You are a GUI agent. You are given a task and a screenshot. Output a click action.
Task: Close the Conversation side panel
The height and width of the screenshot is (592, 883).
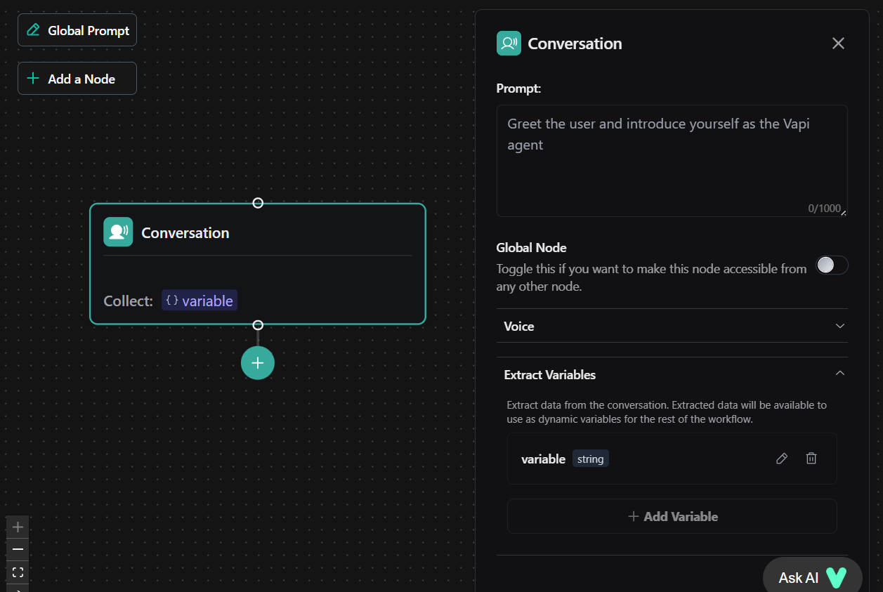pos(838,44)
